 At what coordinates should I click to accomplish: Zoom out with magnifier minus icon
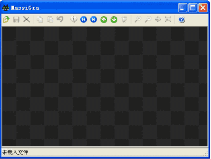tap(148, 19)
